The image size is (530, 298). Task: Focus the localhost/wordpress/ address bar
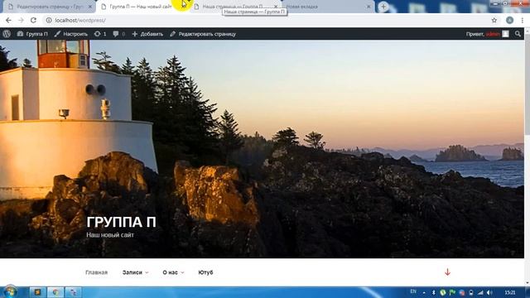click(x=267, y=20)
